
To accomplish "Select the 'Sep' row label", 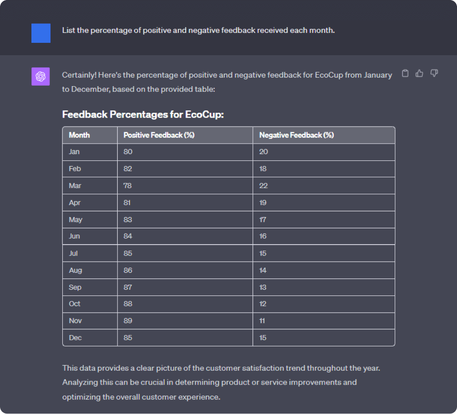I will coord(75,287).
